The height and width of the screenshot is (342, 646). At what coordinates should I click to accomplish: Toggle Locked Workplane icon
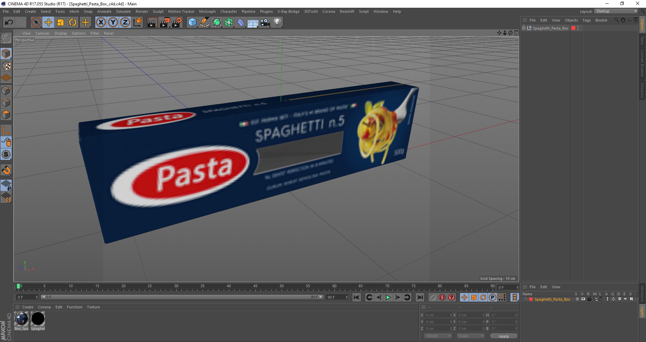point(6,185)
